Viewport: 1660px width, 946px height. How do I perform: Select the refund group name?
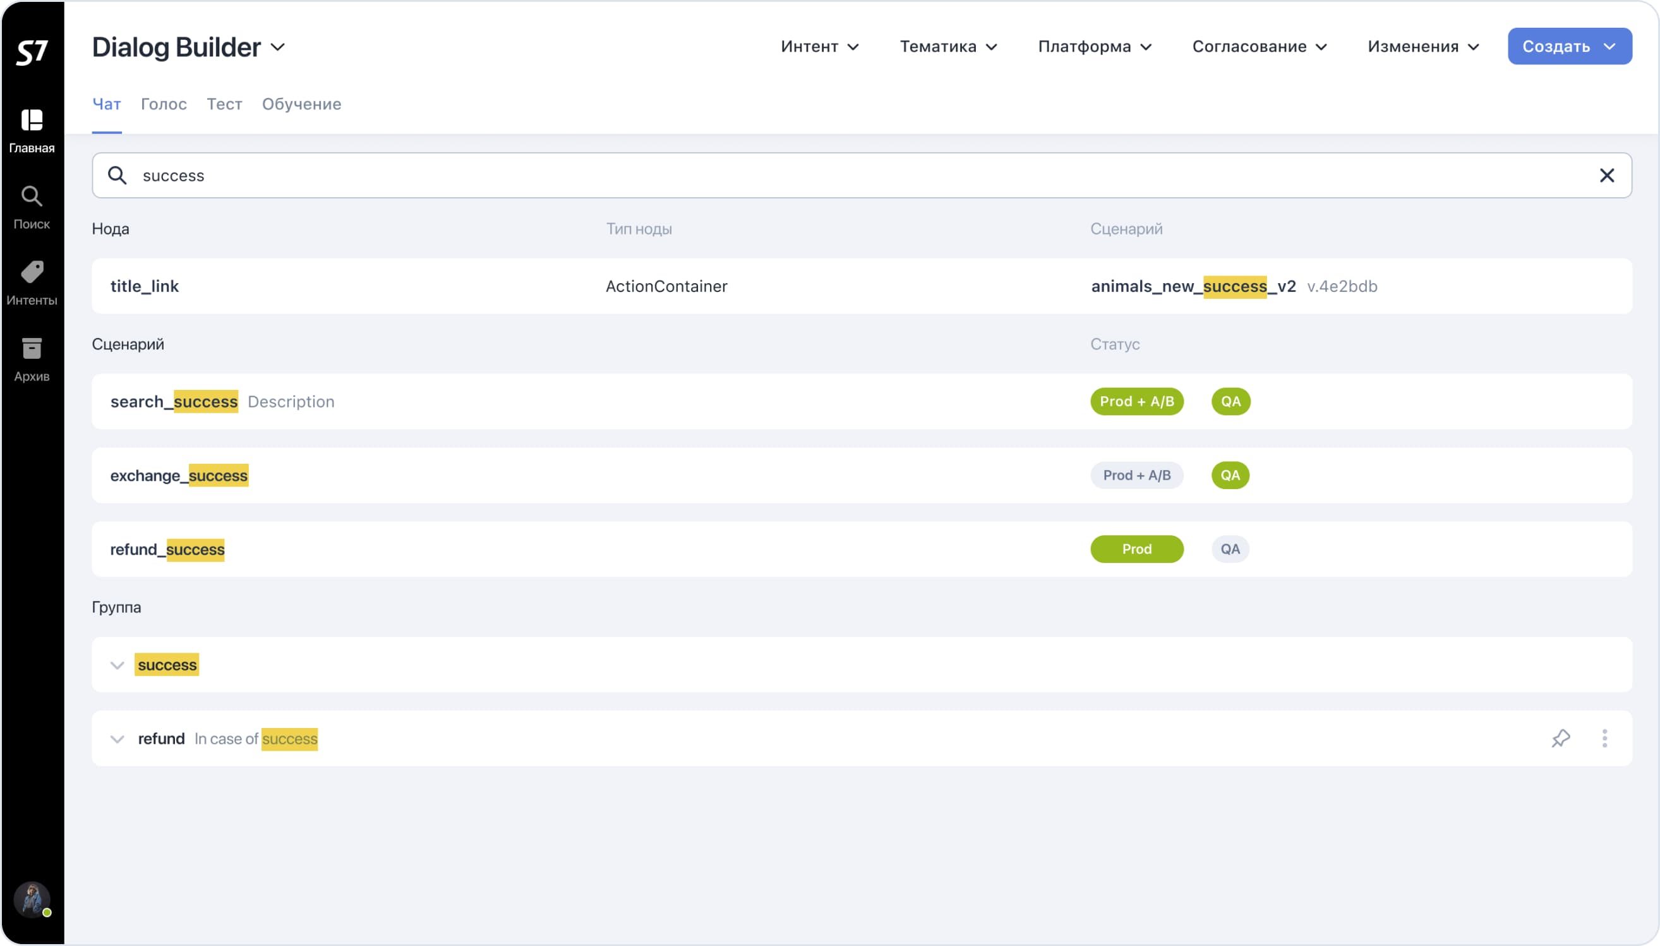point(161,739)
